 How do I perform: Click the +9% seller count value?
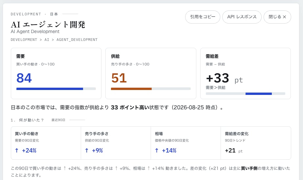pos(97,151)
